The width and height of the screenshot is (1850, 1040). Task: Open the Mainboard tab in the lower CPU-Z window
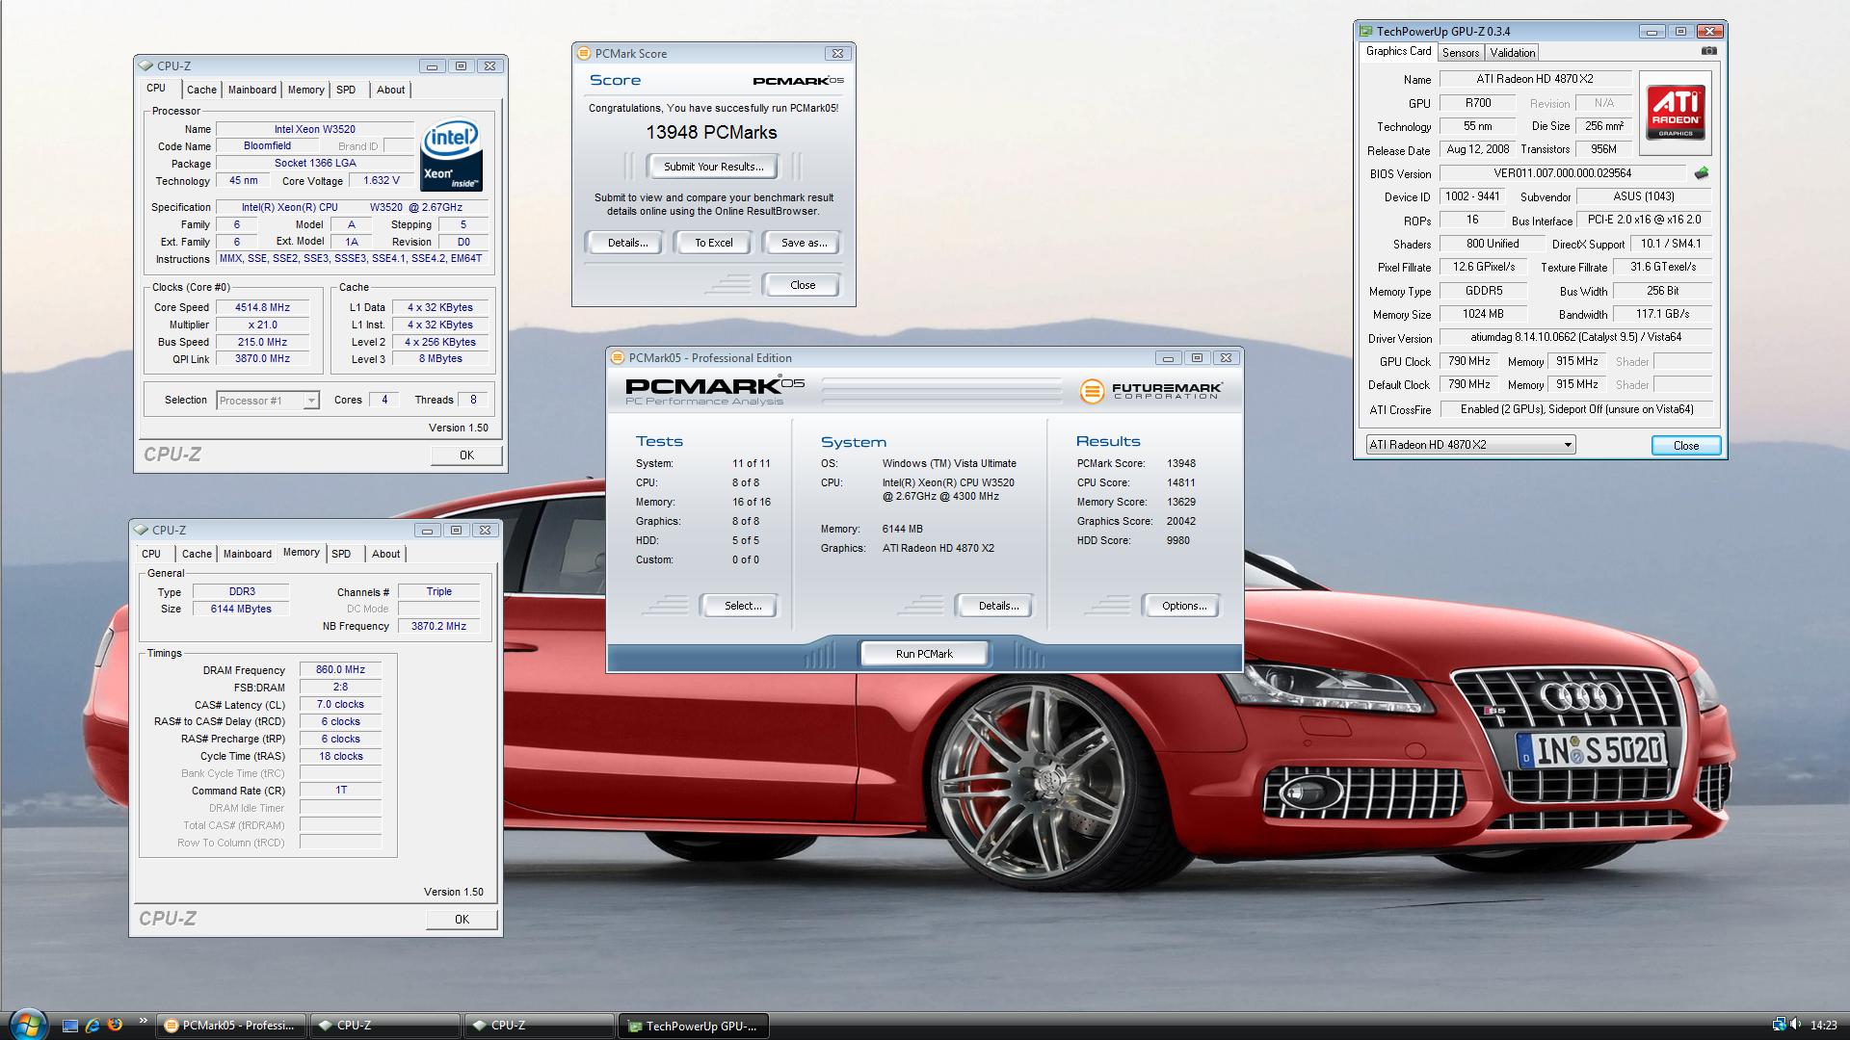(x=248, y=554)
